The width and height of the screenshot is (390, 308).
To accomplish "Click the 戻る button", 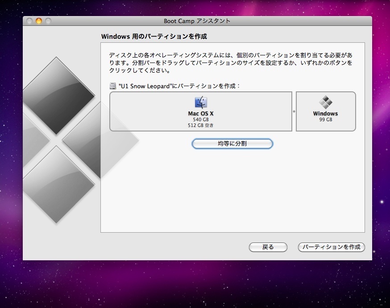I will (x=268, y=247).
